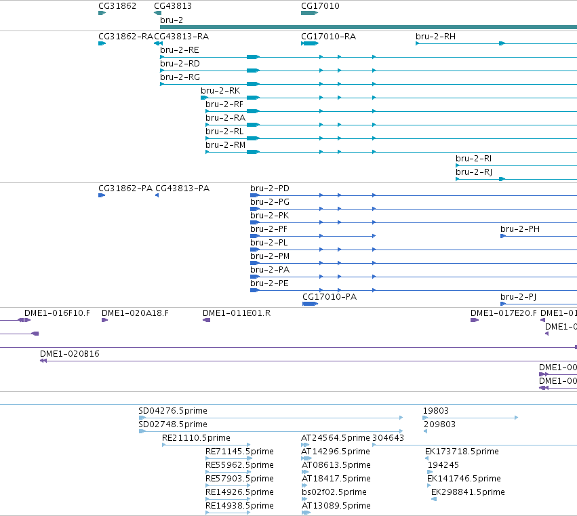
Task: Click cDNA AT18417.5prime
Action: point(336,479)
